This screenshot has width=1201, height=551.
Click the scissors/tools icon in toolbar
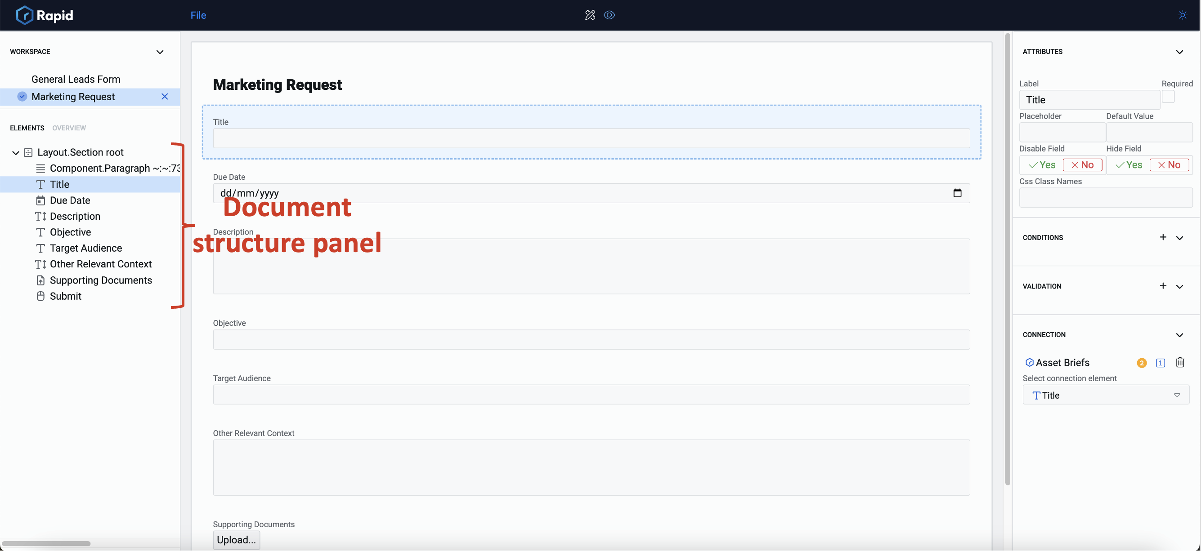tap(590, 14)
